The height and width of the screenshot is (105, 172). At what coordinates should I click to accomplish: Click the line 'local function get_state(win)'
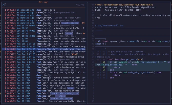pyautogui.click(x=125, y=59)
